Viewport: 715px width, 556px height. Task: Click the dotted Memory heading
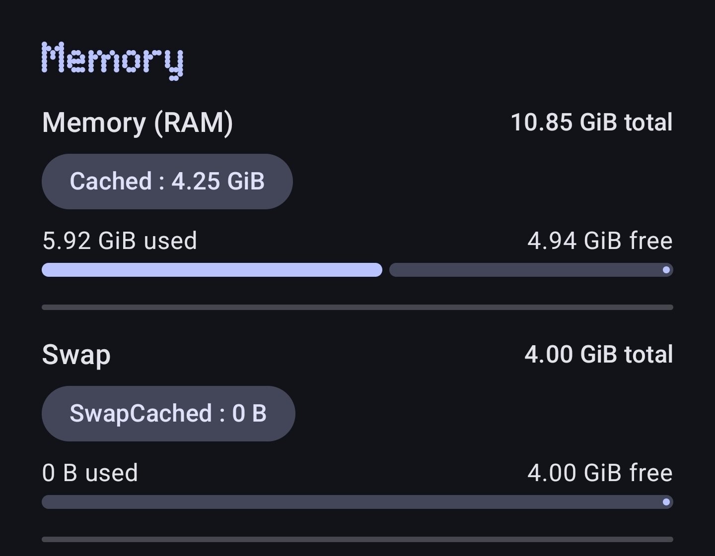[x=113, y=60]
